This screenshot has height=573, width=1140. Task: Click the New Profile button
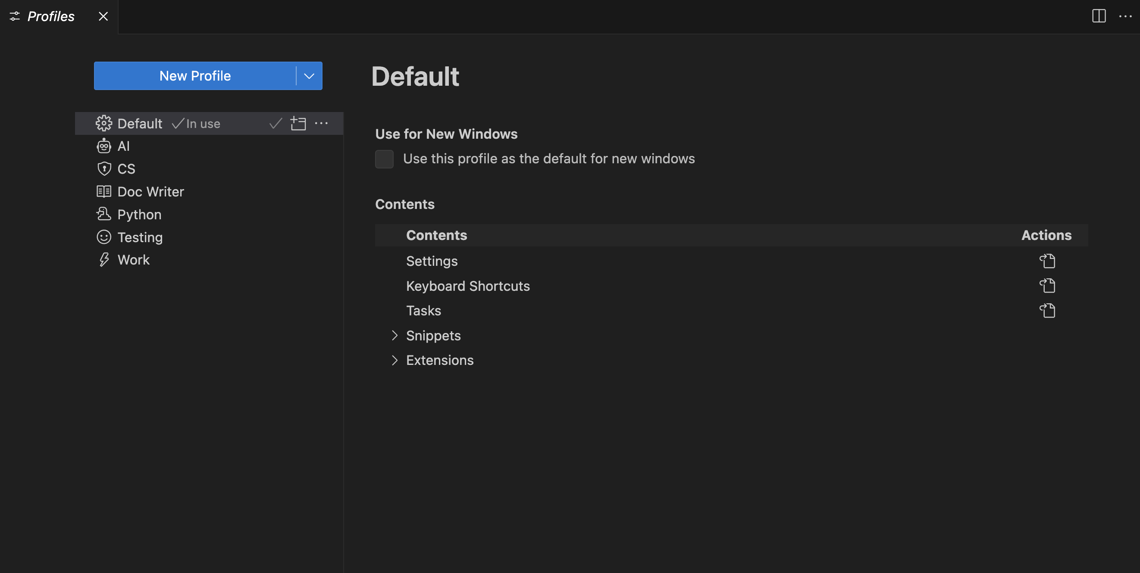pos(195,75)
